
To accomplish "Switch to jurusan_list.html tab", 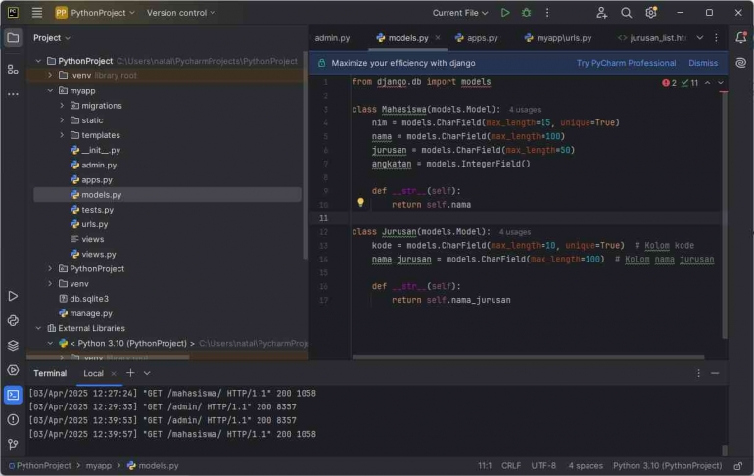I will (652, 38).
